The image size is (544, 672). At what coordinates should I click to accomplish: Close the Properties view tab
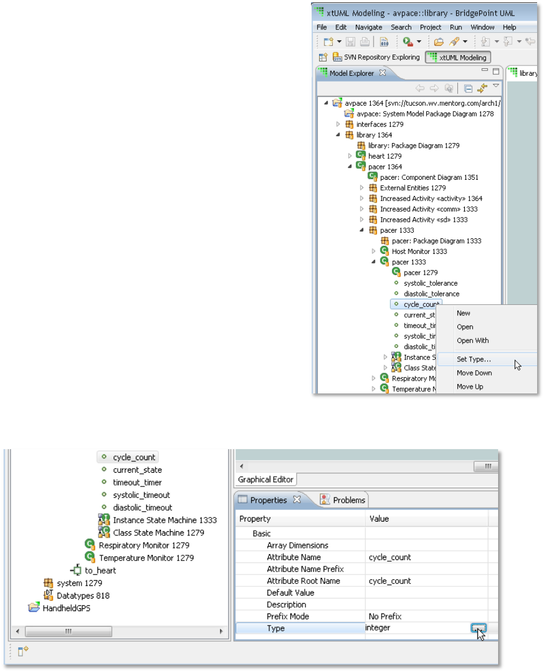297,499
